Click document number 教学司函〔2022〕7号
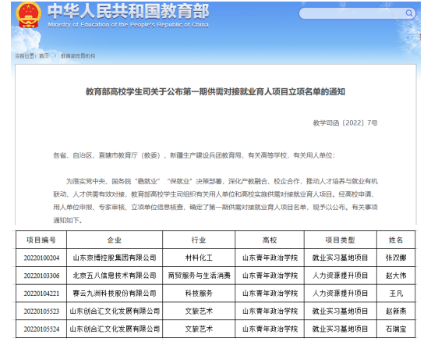The width and height of the screenshot is (438, 345). (x=345, y=123)
